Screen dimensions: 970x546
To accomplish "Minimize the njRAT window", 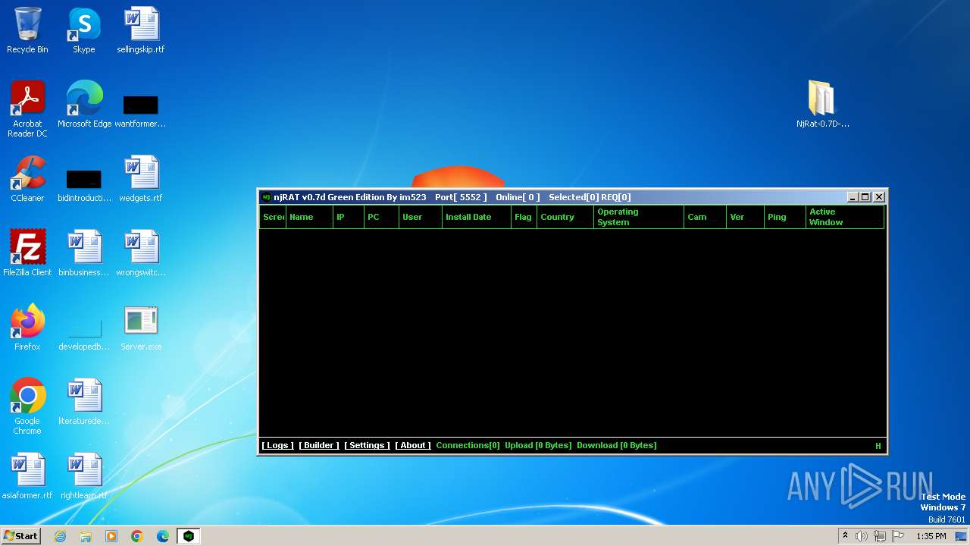I will point(852,197).
